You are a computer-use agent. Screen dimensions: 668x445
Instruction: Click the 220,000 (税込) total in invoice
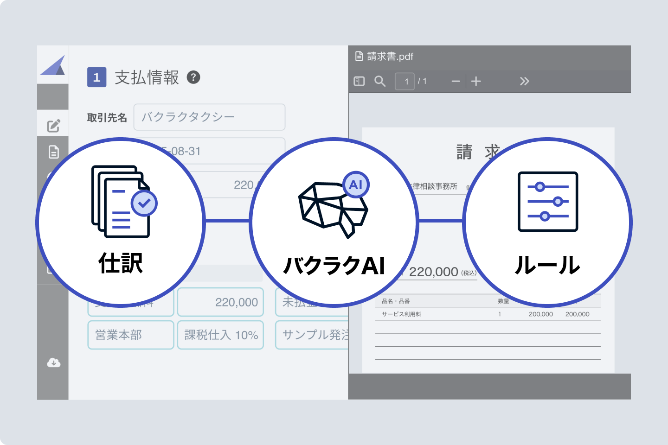[x=443, y=272]
